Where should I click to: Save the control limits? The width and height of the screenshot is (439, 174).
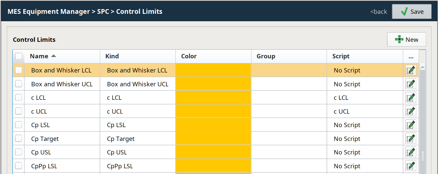[412, 11]
